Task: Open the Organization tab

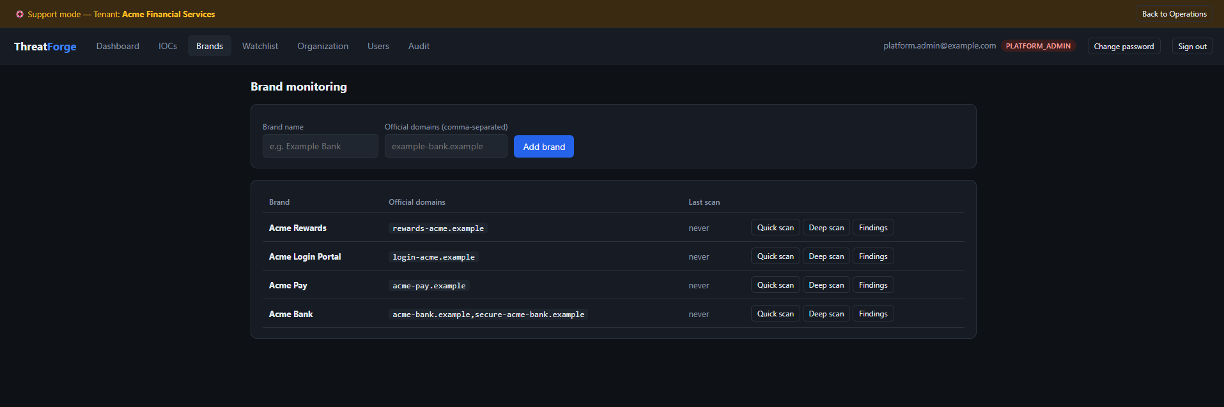Action: 323,46
